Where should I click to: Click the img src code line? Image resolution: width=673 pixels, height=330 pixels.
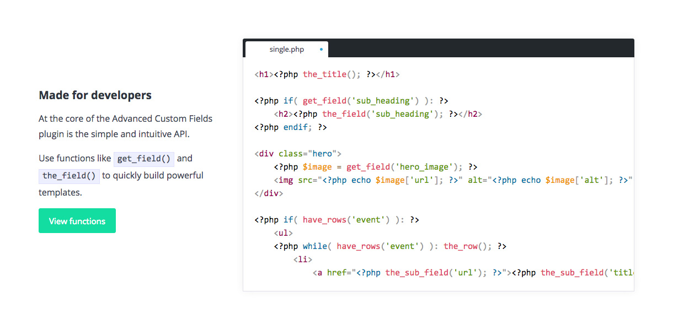tap(453, 180)
